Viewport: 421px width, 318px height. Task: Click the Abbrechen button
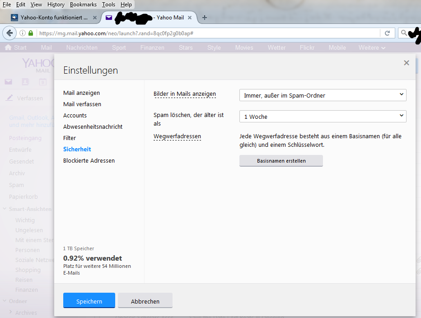[145, 300]
